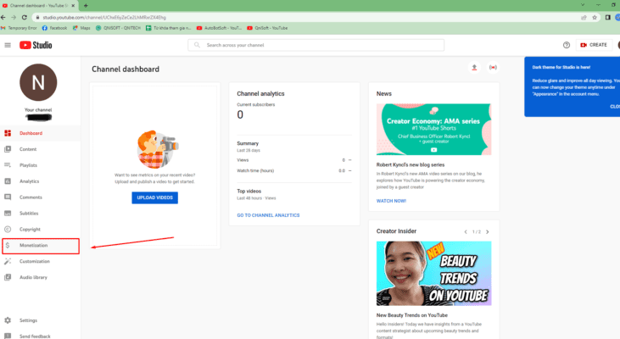Click the YouTube Studio logo
Viewport: 620px width, 339px height.
tap(36, 45)
